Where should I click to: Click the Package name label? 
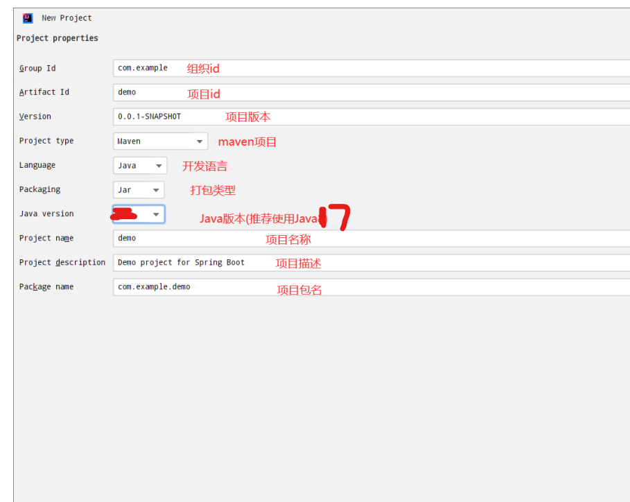(46, 287)
